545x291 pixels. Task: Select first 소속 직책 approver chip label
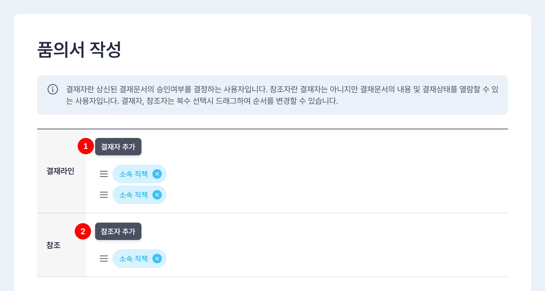[x=133, y=174]
